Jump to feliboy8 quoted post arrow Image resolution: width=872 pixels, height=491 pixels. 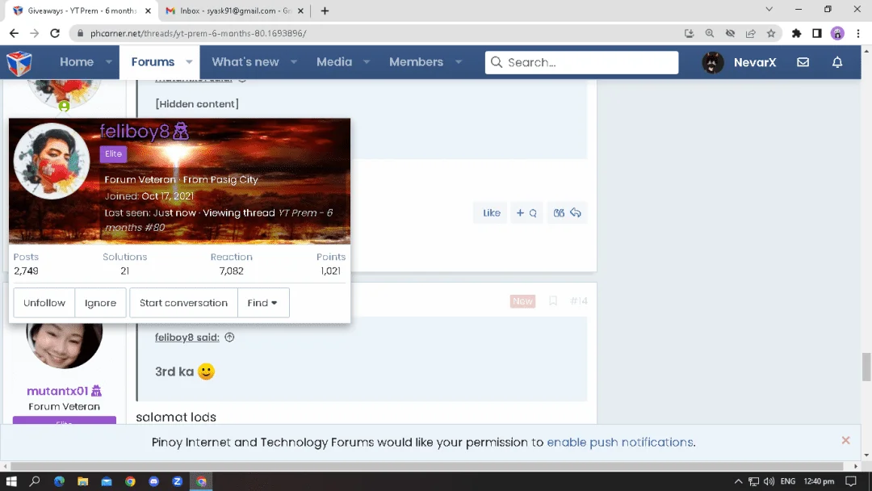pos(229,337)
